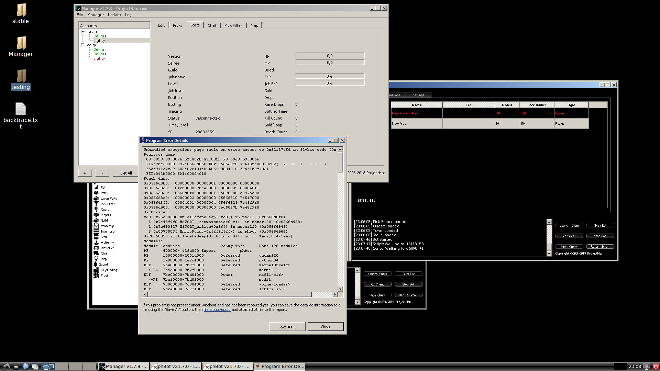Open the Pick Filter funnel icon
Image resolution: width=660 pixels, height=371 pixels.
point(96,204)
